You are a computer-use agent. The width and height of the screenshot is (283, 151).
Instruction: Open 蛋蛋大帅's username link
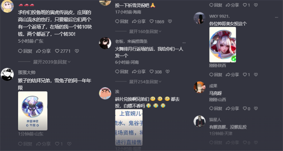[x=27, y=72]
